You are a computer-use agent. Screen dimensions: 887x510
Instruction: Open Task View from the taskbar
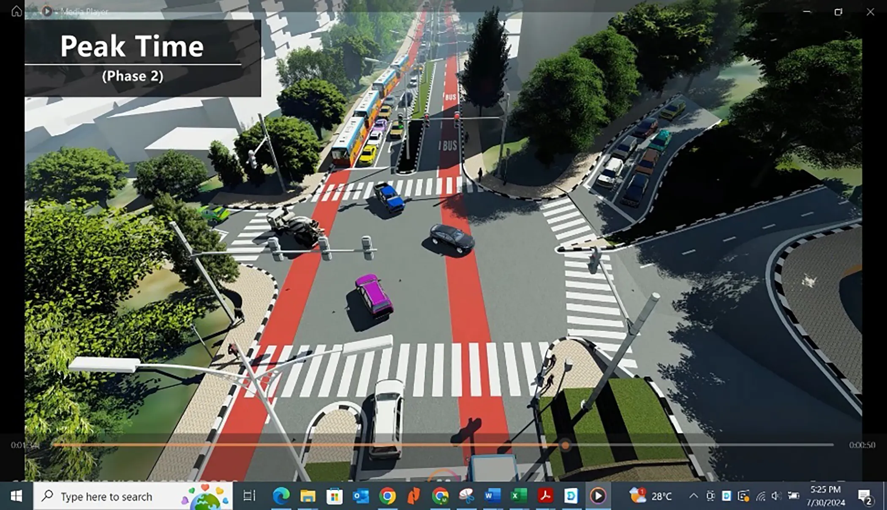coord(249,496)
